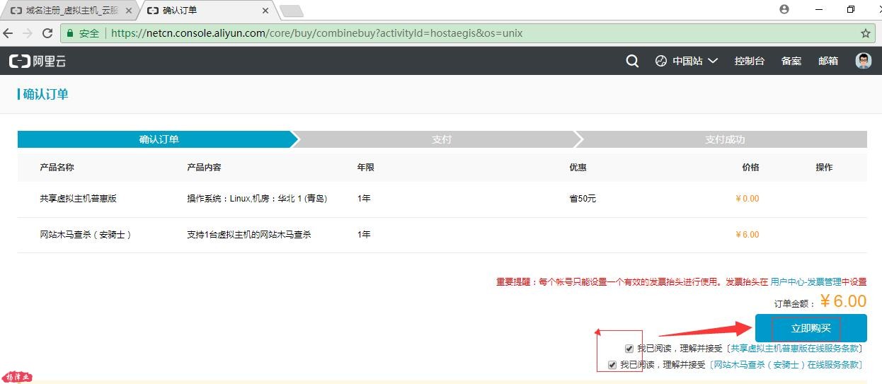Click the 订单金额 total ¥6.00
Viewport: 882px width, 384px height.
coord(843,301)
